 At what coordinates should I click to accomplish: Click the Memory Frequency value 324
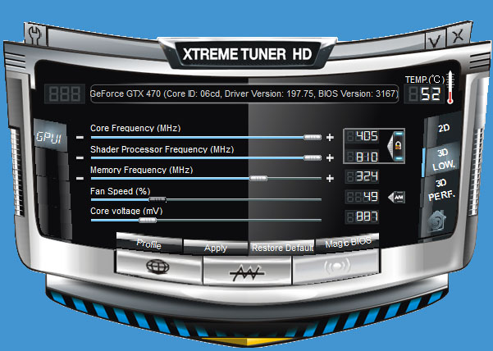tap(363, 176)
